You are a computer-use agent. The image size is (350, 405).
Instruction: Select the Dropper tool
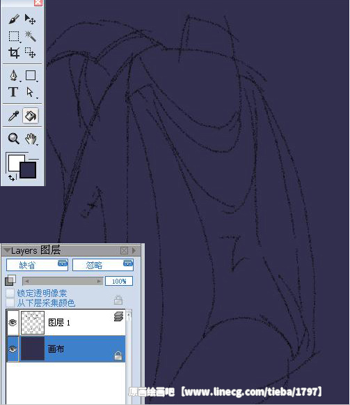tap(13, 116)
